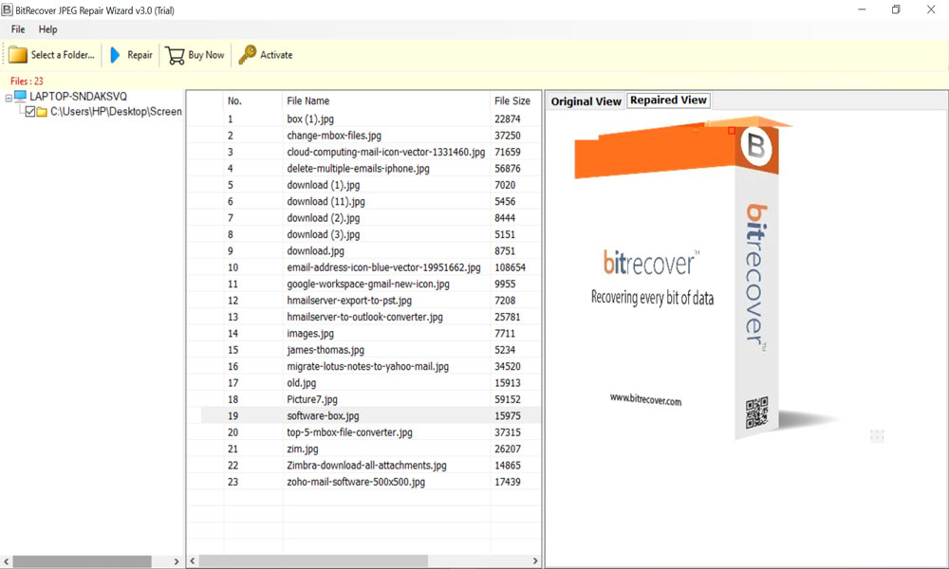Switch to the Original View tab
Image resolution: width=949 pixels, height=569 pixels.
tap(586, 101)
